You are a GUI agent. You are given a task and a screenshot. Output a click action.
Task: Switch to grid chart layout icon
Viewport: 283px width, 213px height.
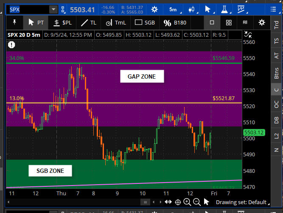click(x=229, y=22)
